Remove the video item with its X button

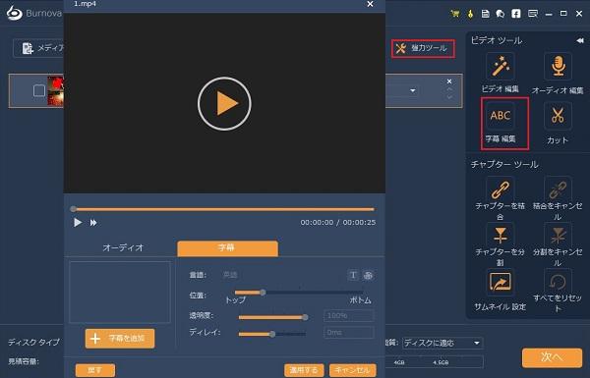[449, 81]
